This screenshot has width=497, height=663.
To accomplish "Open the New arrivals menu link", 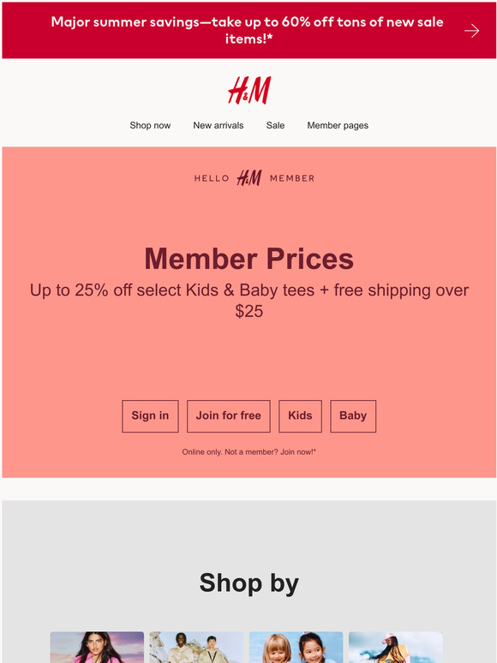I will point(219,125).
